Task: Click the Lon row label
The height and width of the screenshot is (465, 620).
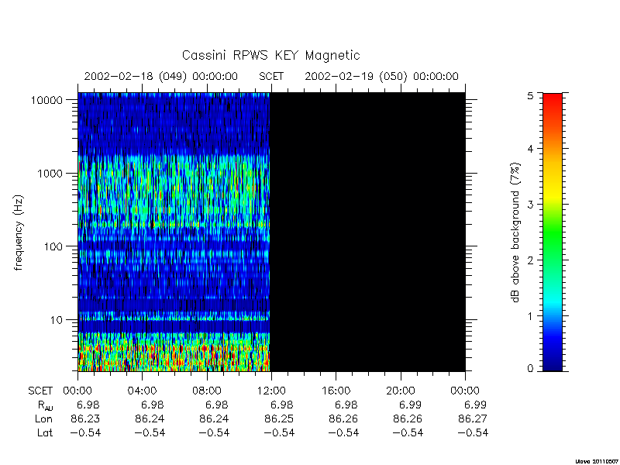Action: point(43,418)
